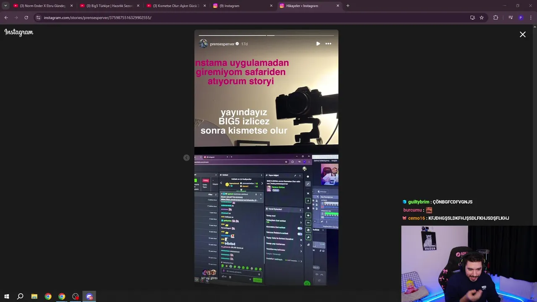Reload the current page
Screen dimensions: 537x302
26,18
